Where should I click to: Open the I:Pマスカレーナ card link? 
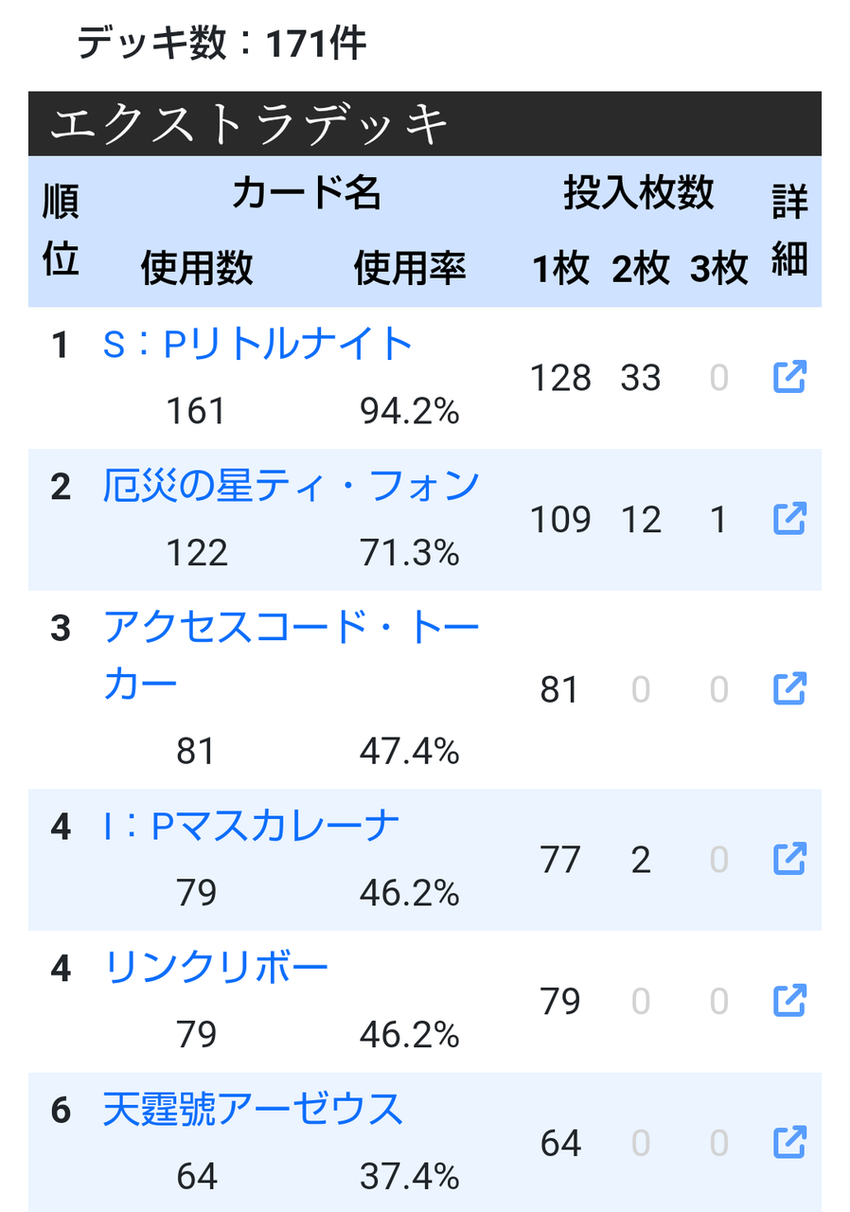pos(252,827)
